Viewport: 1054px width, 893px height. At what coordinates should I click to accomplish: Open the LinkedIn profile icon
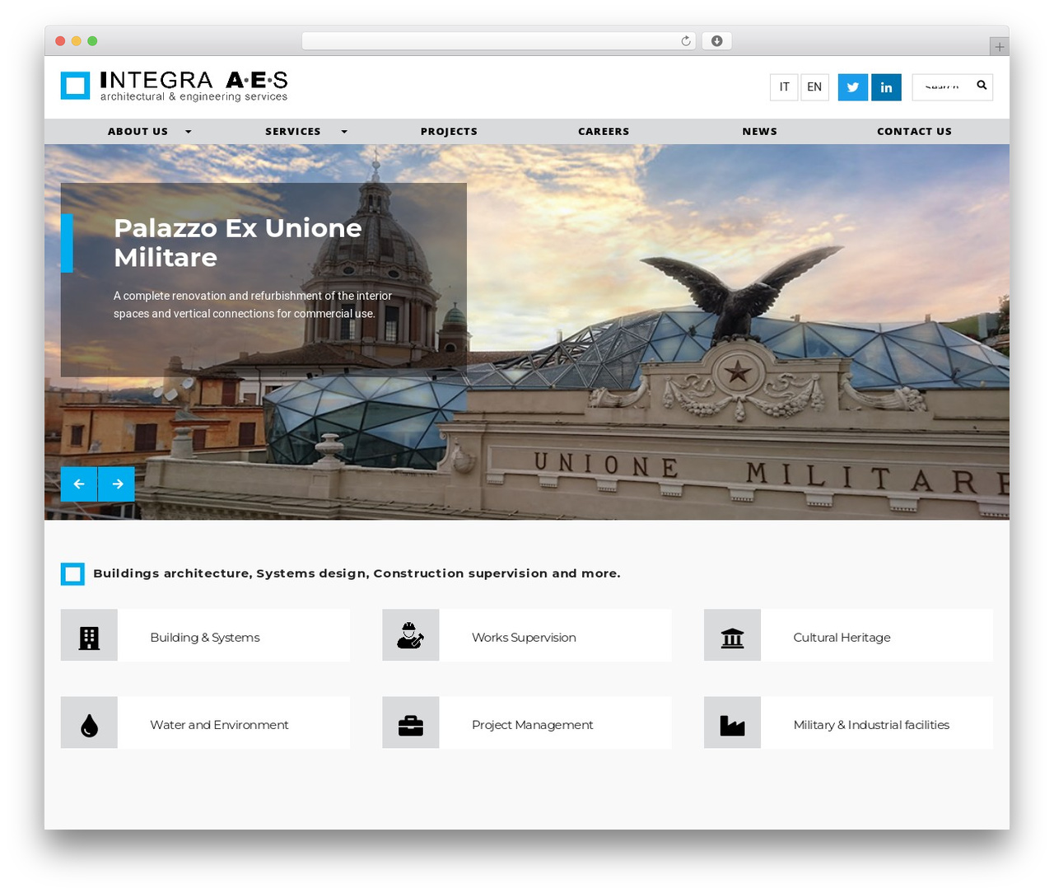[x=886, y=87]
